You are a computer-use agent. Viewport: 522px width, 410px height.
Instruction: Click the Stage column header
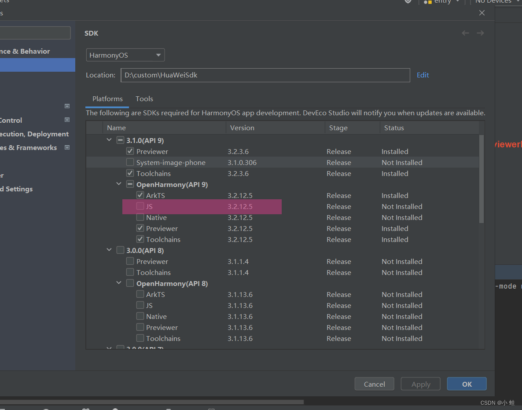click(x=353, y=128)
